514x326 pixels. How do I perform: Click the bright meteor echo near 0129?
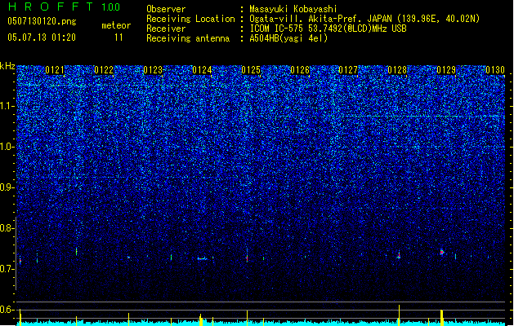click(x=442, y=252)
